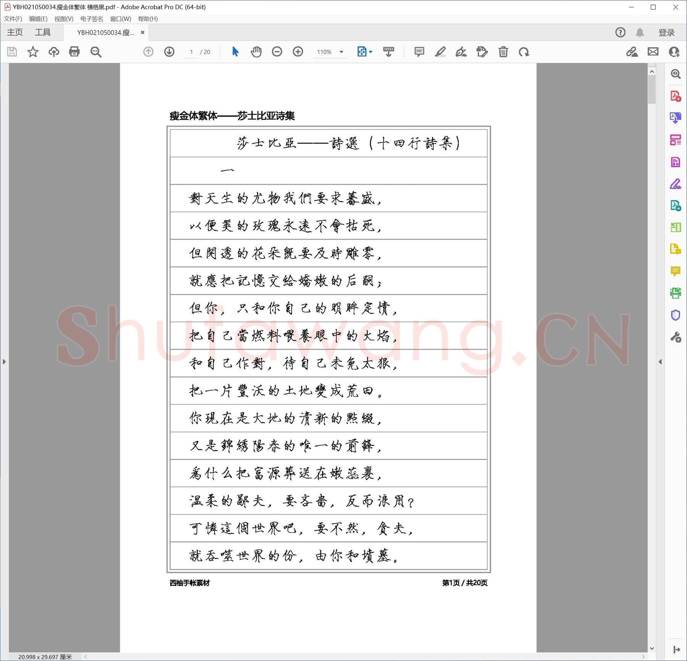Open the Help question mark

621,32
